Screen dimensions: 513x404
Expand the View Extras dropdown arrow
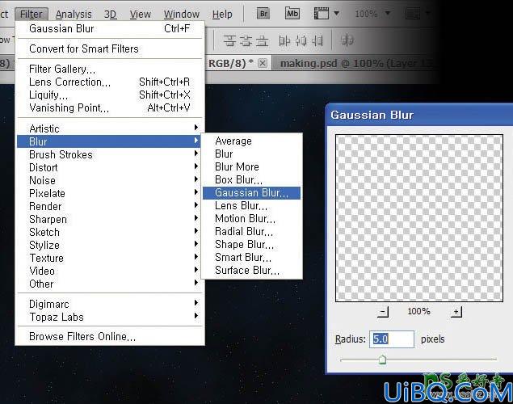(x=336, y=14)
